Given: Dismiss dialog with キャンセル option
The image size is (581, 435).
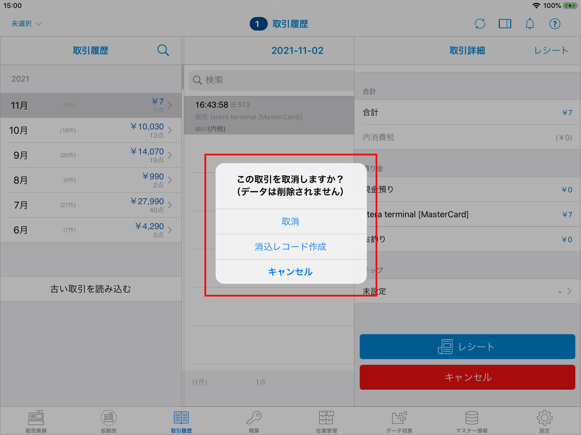Looking at the screenshot, I should pyautogui.click(x=291, y=272).
